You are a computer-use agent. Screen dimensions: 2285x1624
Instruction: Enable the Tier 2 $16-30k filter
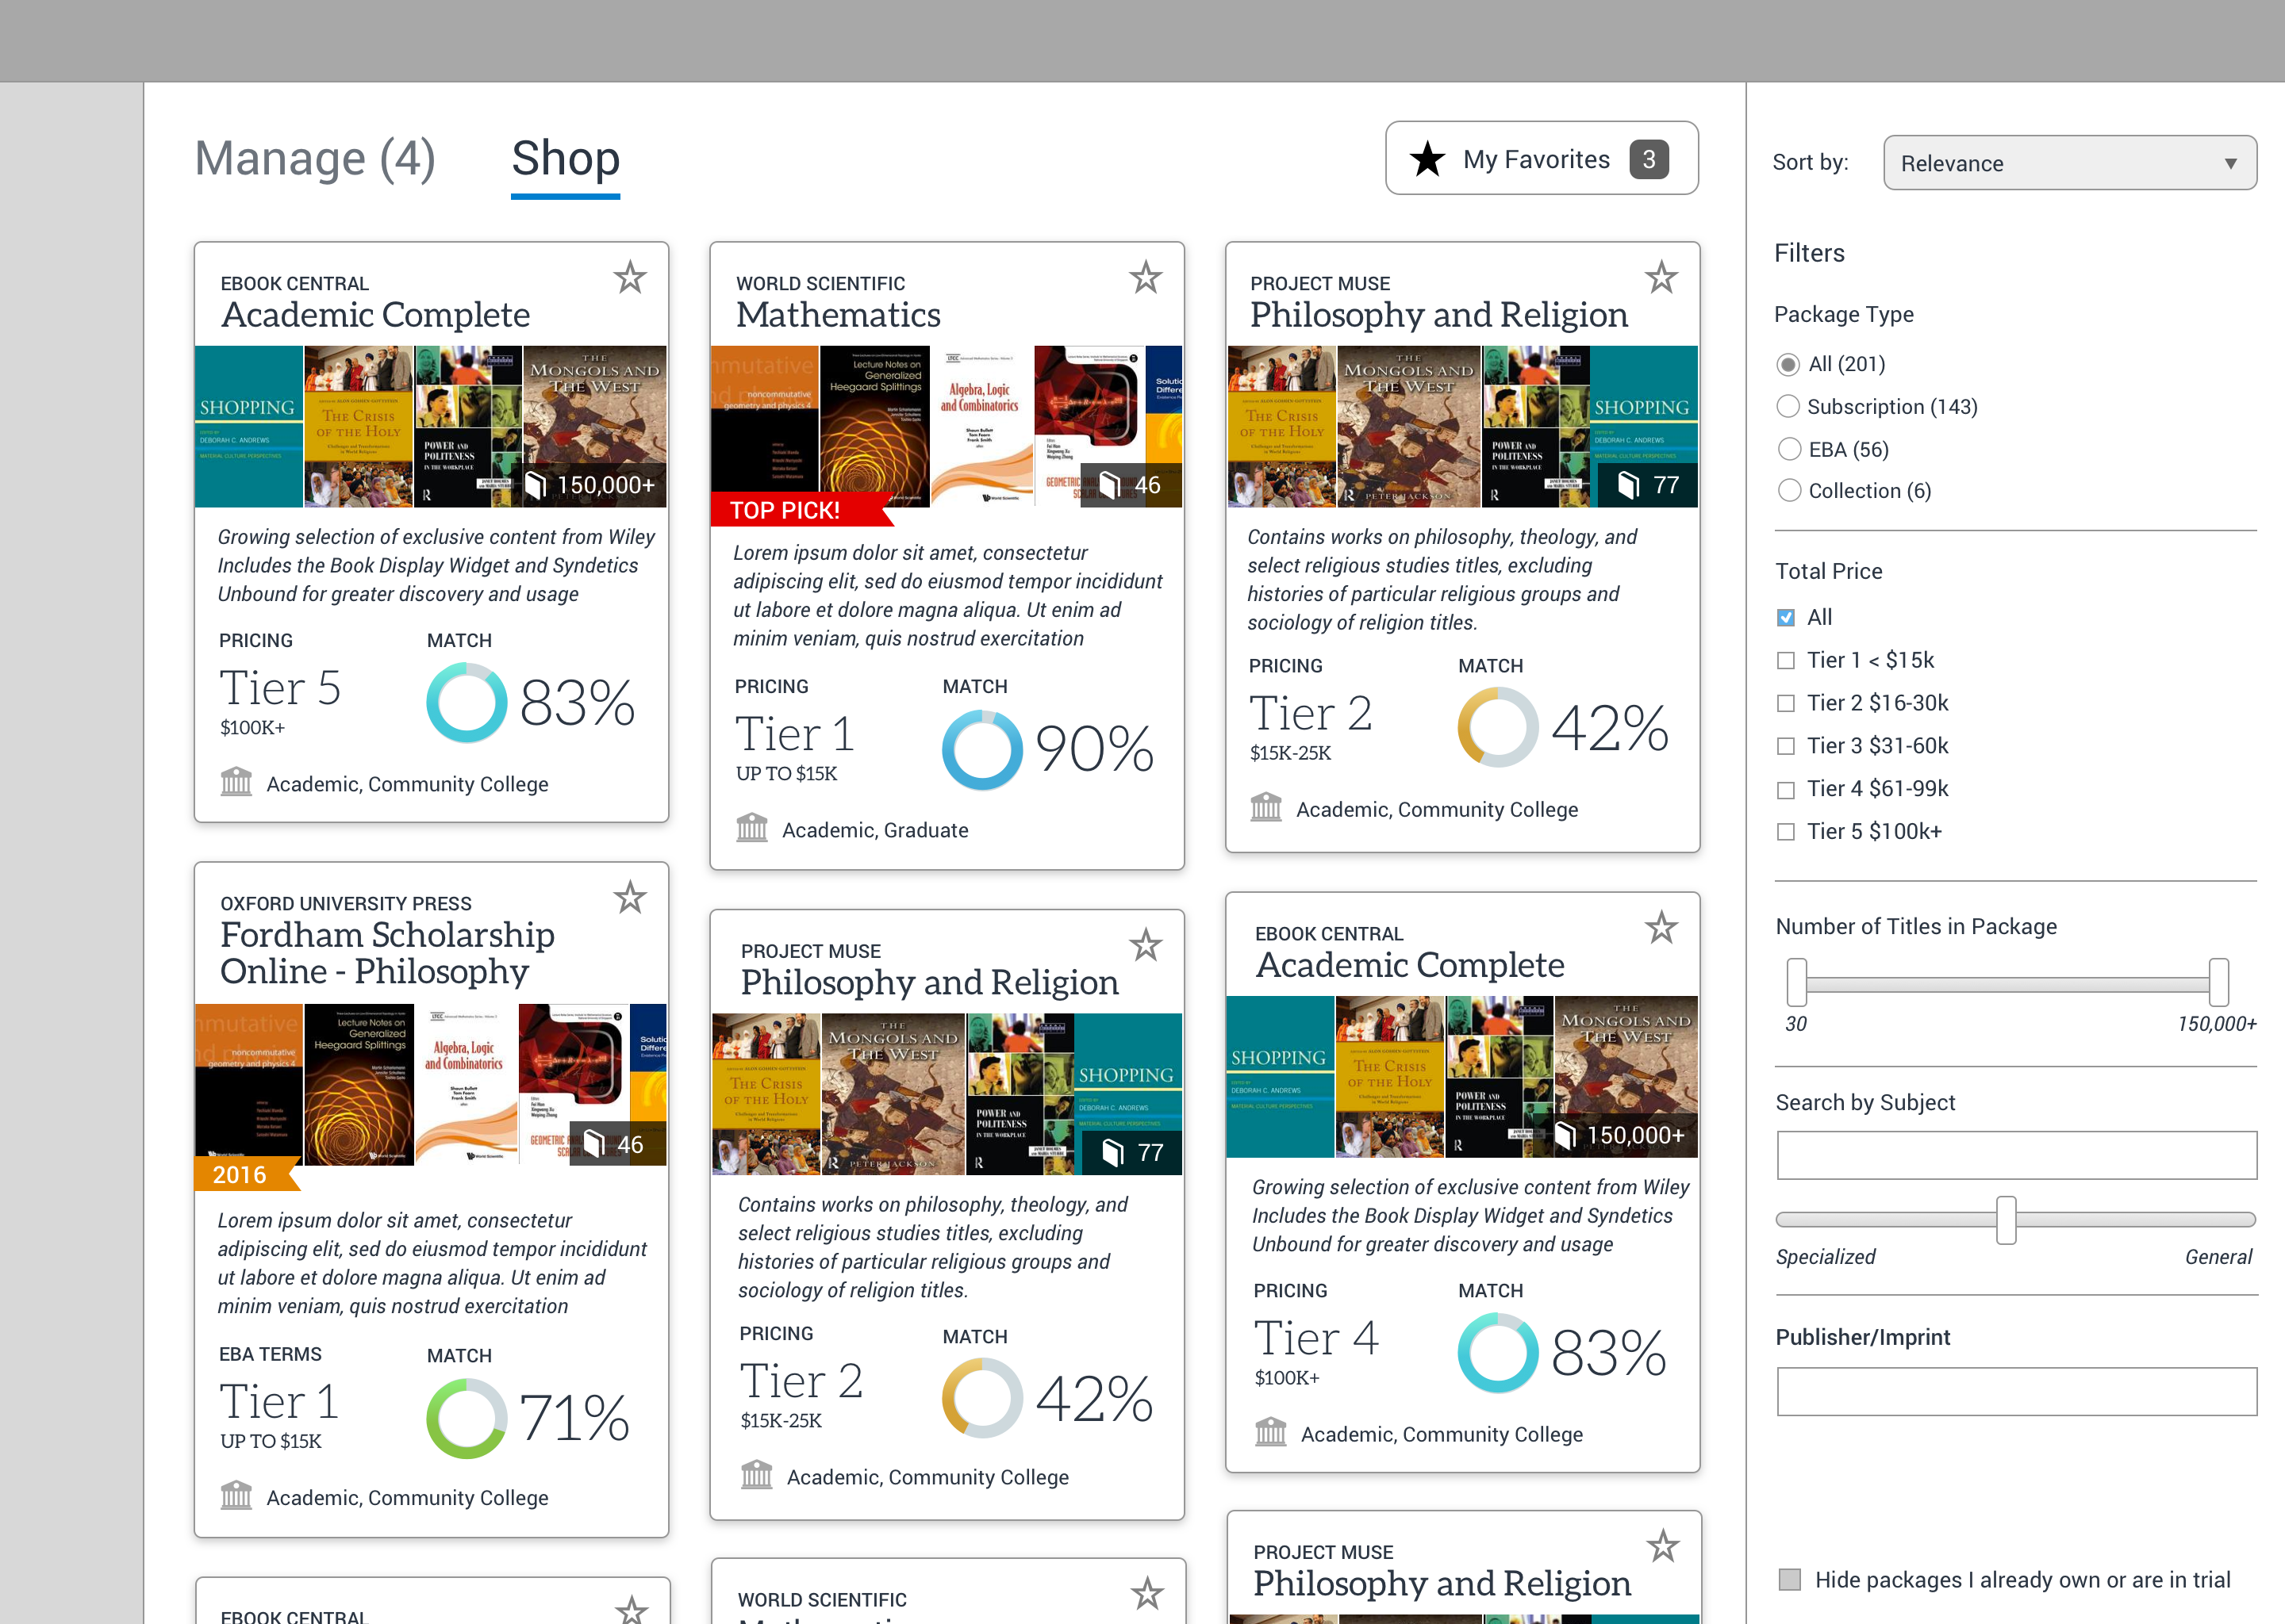(1786, 703)
